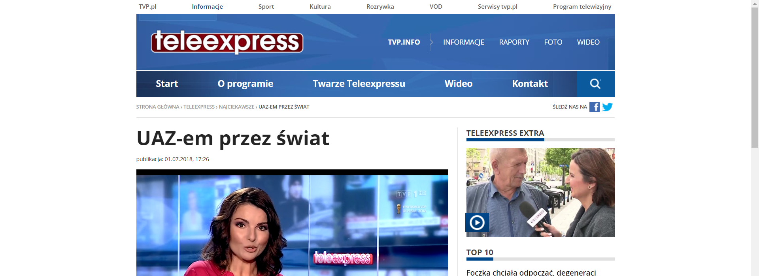This screenshot has height=276, width=759.
Task: Go to RAPORTY section
Action: click(514, 42)
